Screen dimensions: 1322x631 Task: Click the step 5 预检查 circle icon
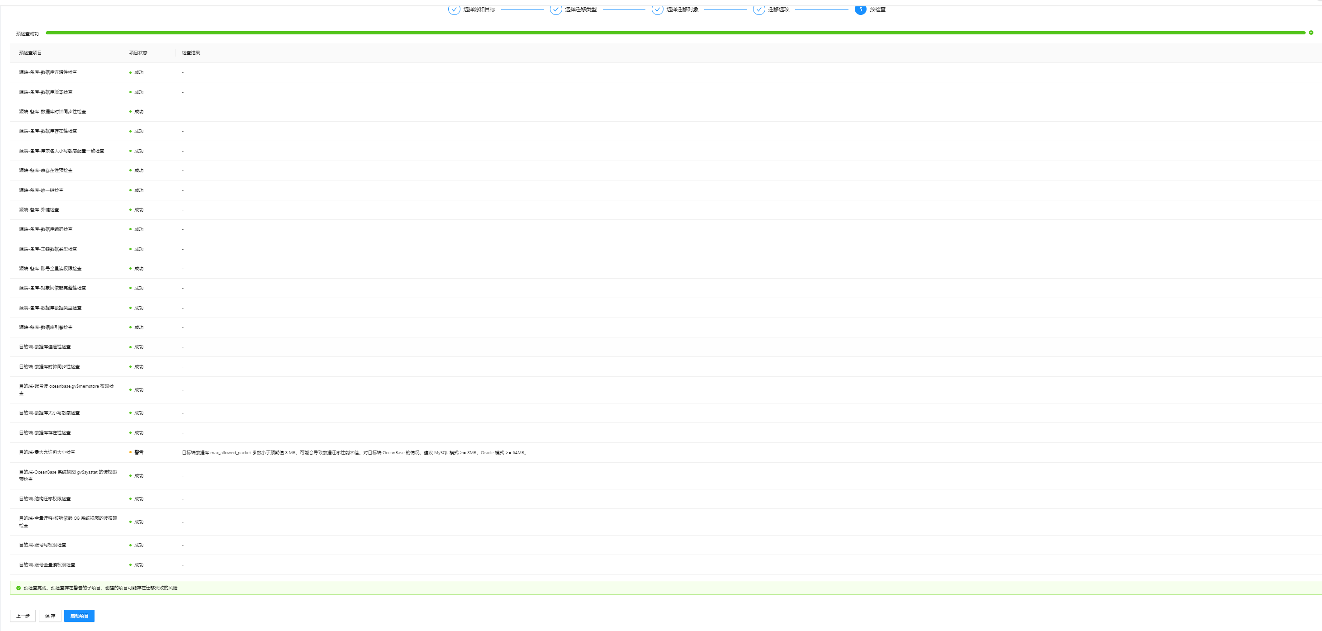860,9
